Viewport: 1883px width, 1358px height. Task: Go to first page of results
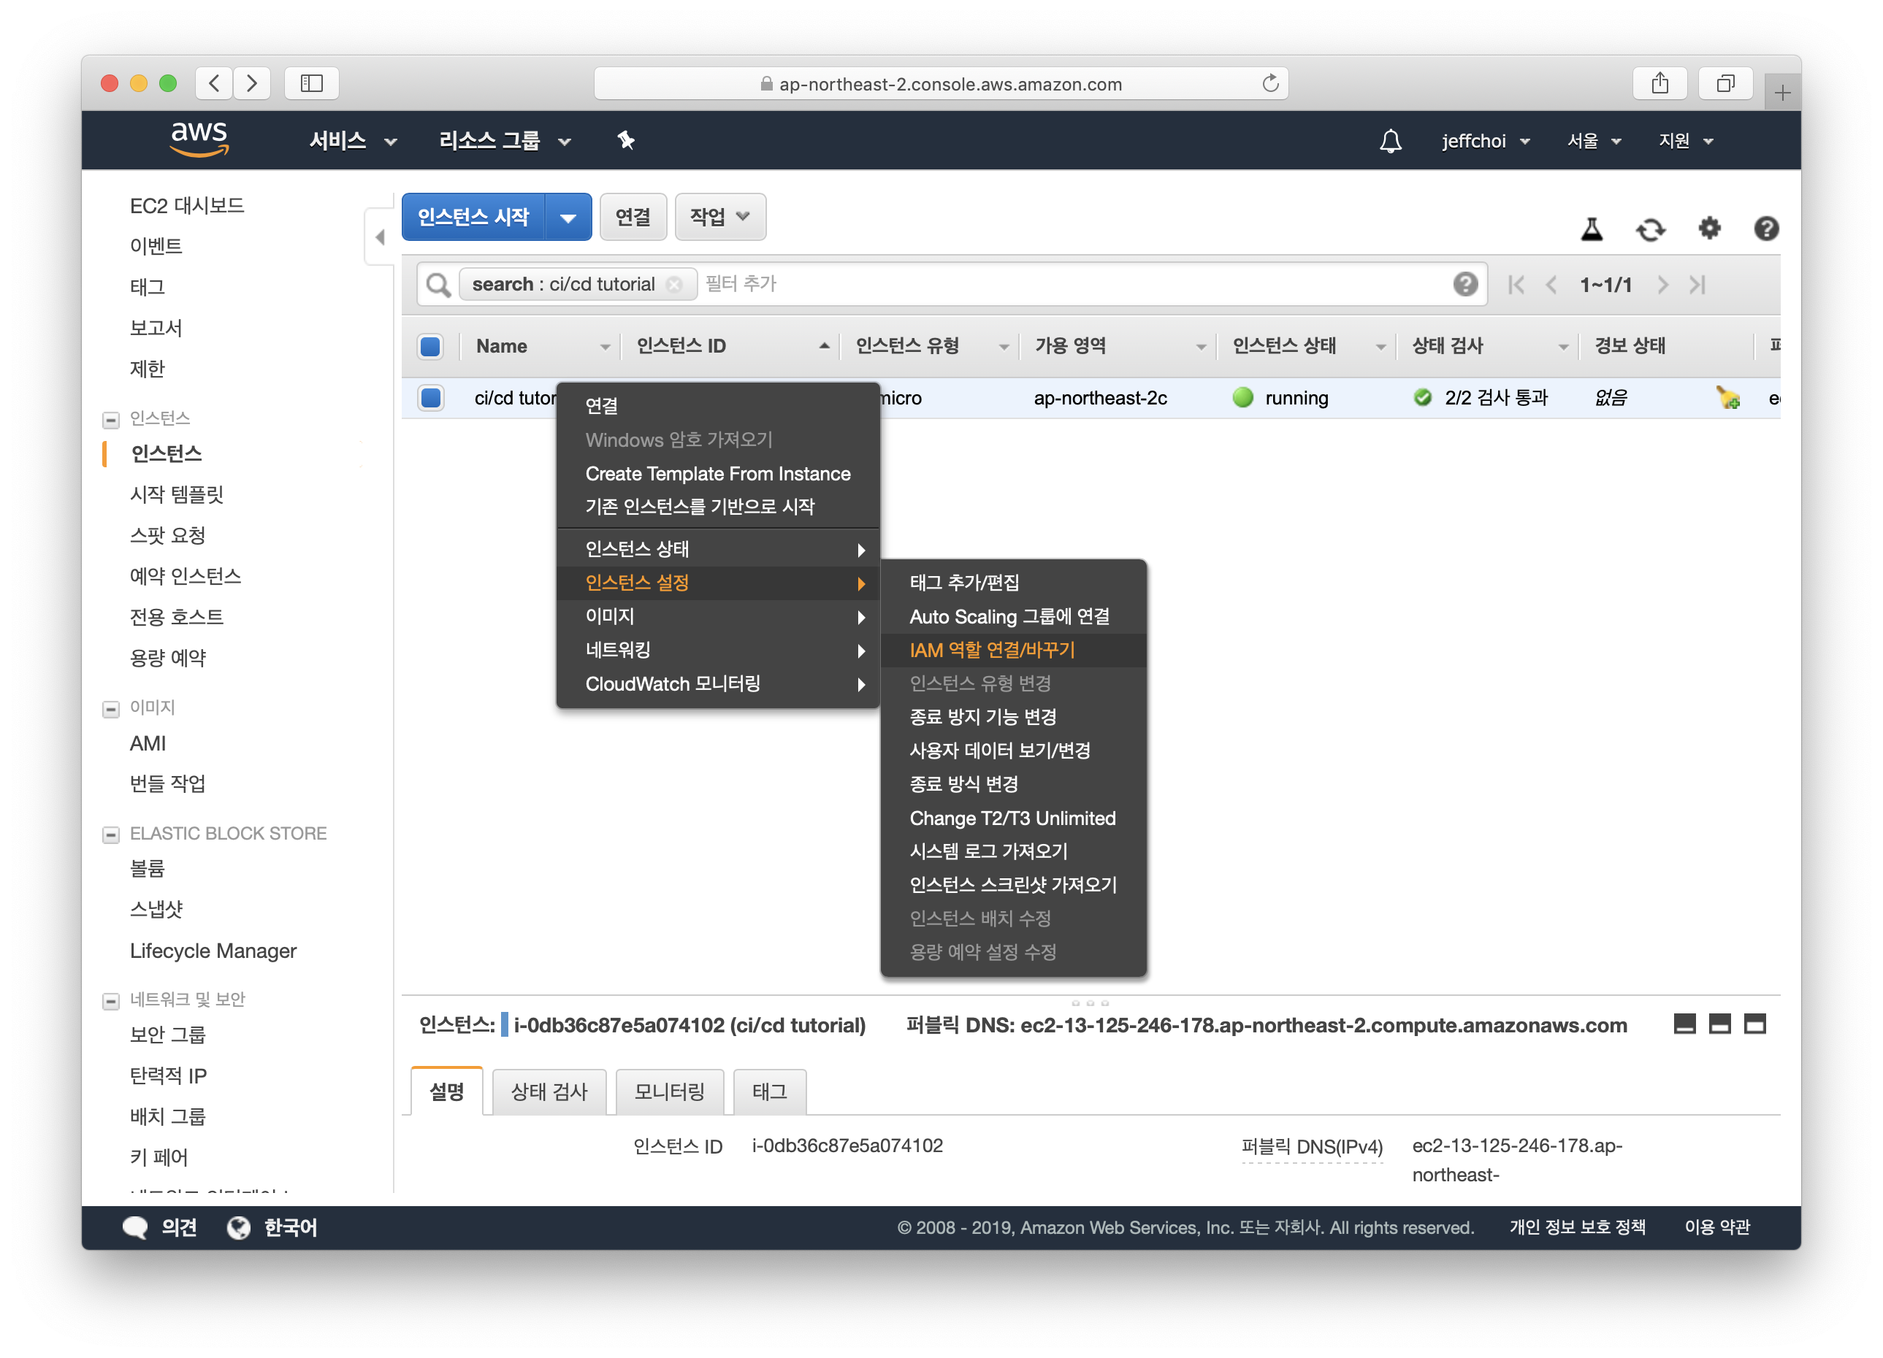pyautogui.click(x=1516, y=285)
